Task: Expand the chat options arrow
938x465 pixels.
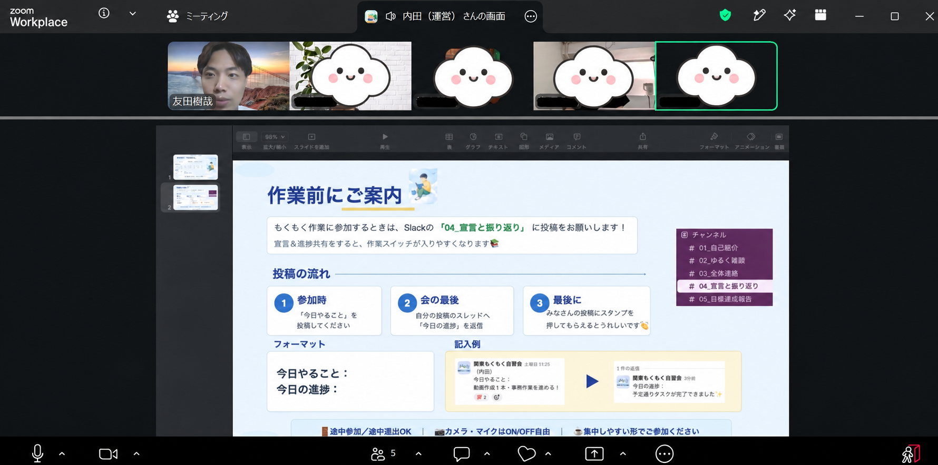Action: tap(487, 453)
